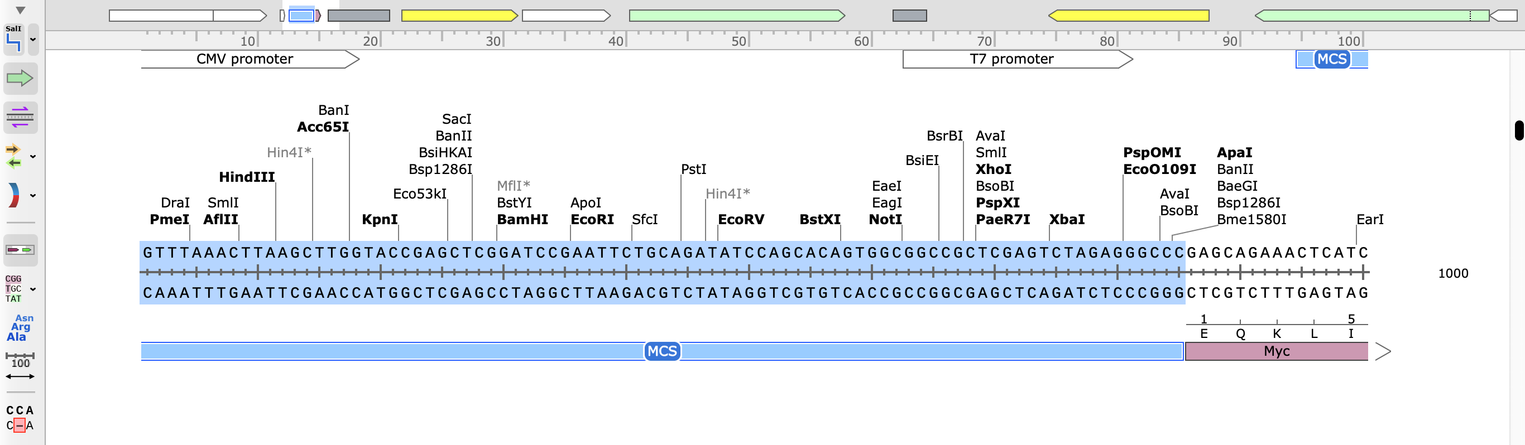Toggle the purple primers display button
1525x445 pixels.
(x=20, y=117)
